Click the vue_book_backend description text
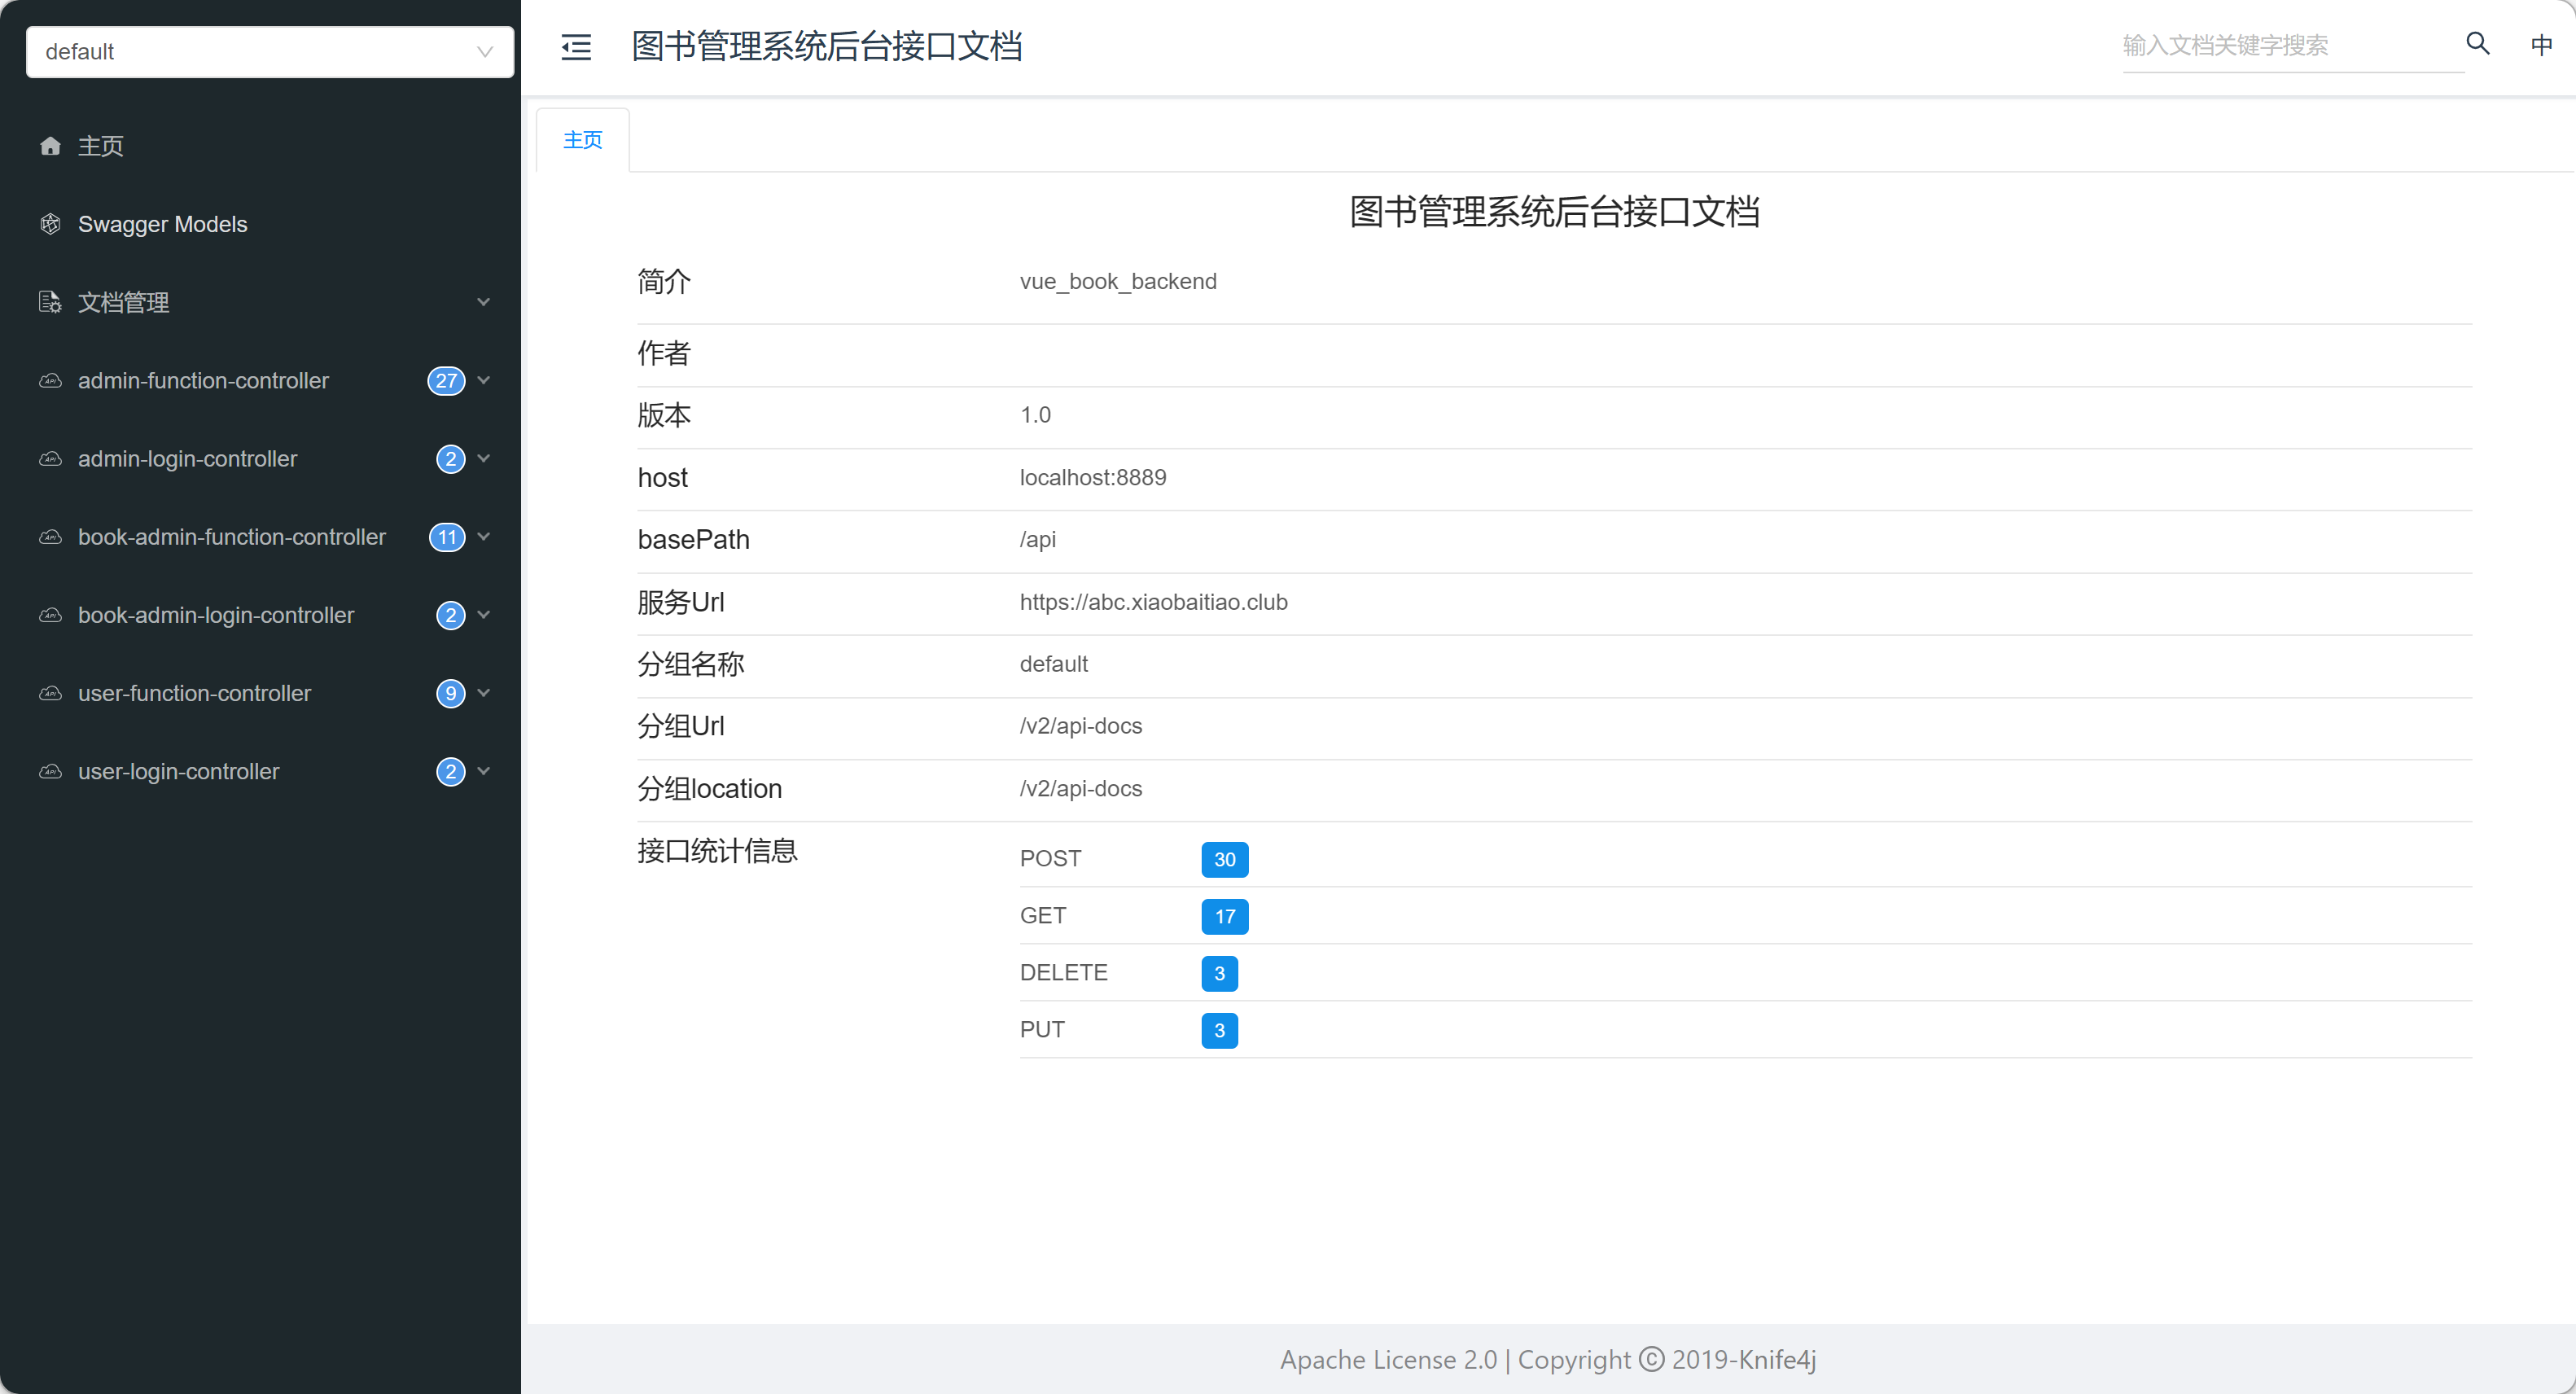This screenshot has height=1394, width=2576. (x=1118, y=281)
